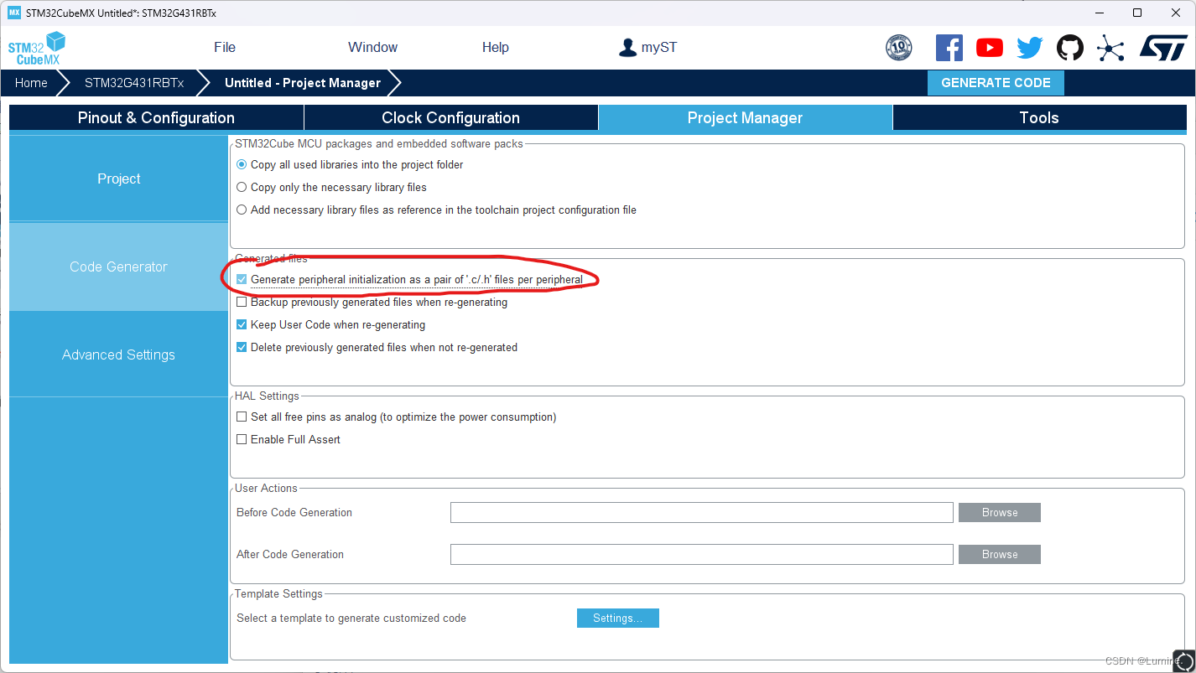The width and height of the screenshot is (1196, 673).
Task: Browse for After Code Generation script
Action: click(x=1000, y=555)
